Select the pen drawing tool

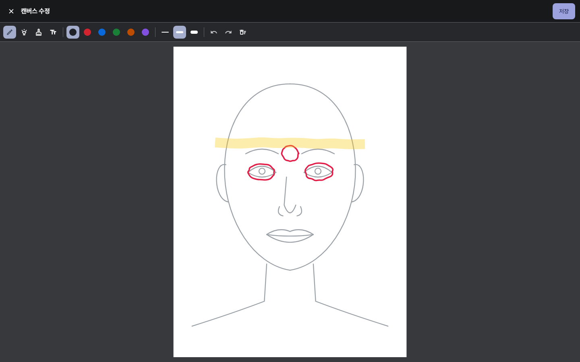10,32
